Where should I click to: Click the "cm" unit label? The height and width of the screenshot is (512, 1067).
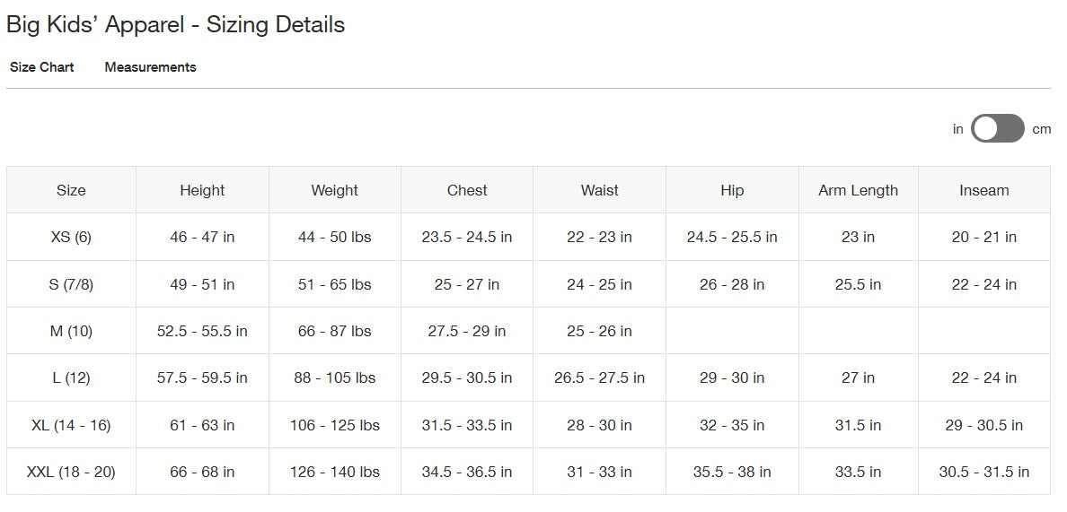(1041, 129)
